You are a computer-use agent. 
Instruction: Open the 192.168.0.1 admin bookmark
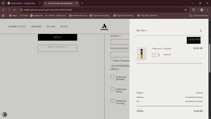click(x=148, y=15)
